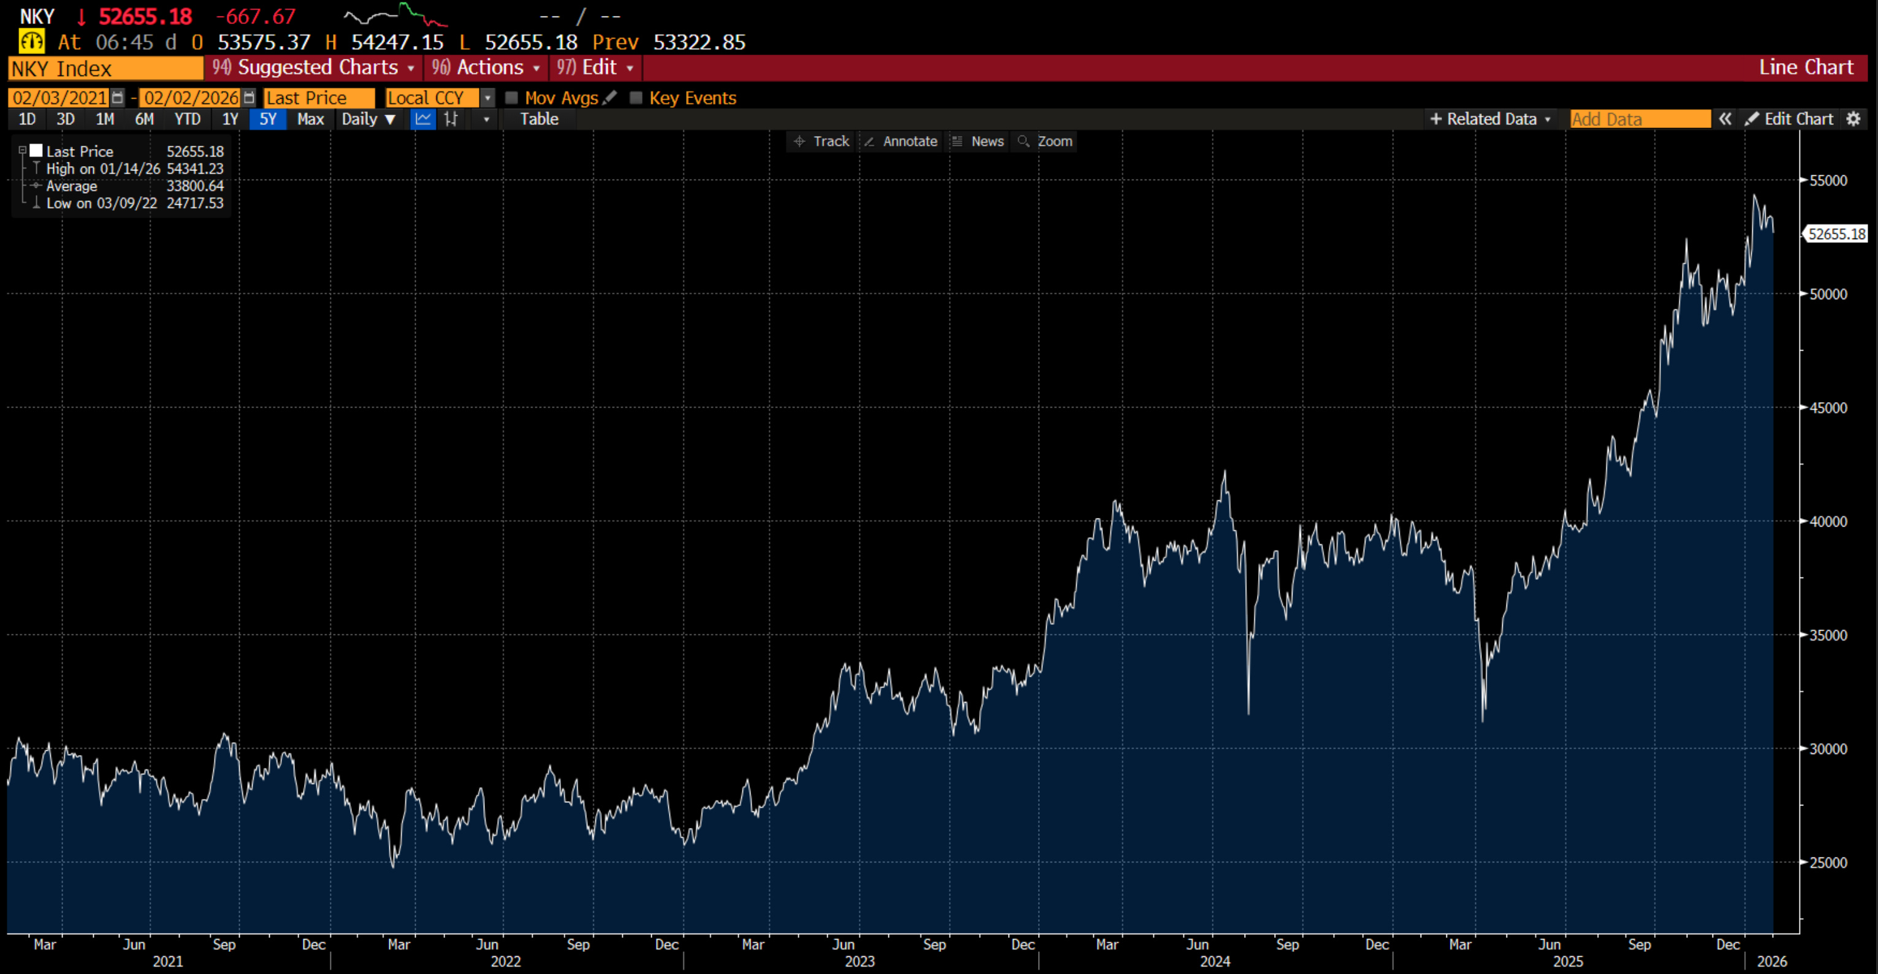Screen dimensions: 1878x974
Task: Click the Table view button
Action: (x=539, y=119)
